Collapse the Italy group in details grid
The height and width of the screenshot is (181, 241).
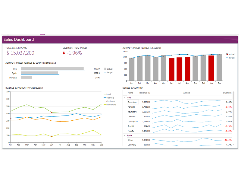[125, 98]
